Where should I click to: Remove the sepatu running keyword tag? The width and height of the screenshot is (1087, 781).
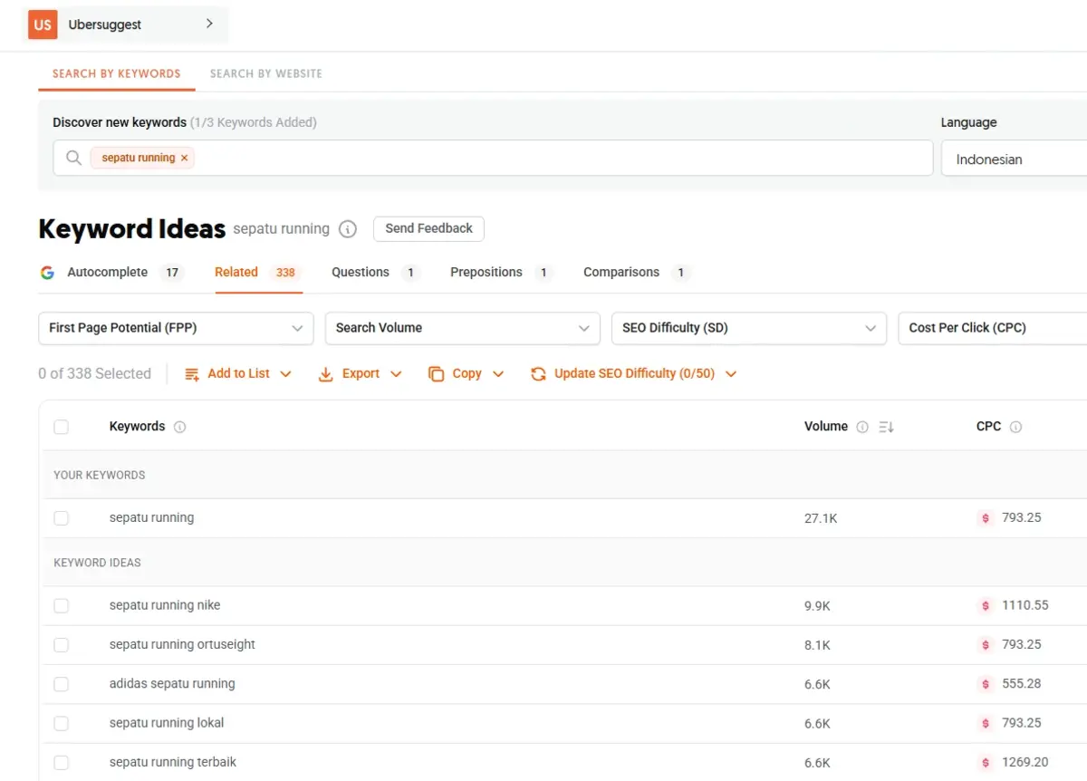185,158
